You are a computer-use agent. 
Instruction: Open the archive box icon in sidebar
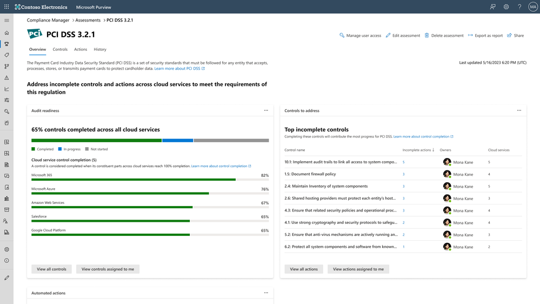6,209
